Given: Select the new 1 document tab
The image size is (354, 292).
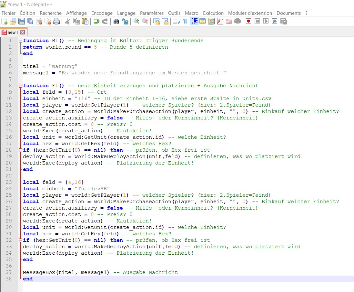Looking at the screenshot, I should (13, 32).
